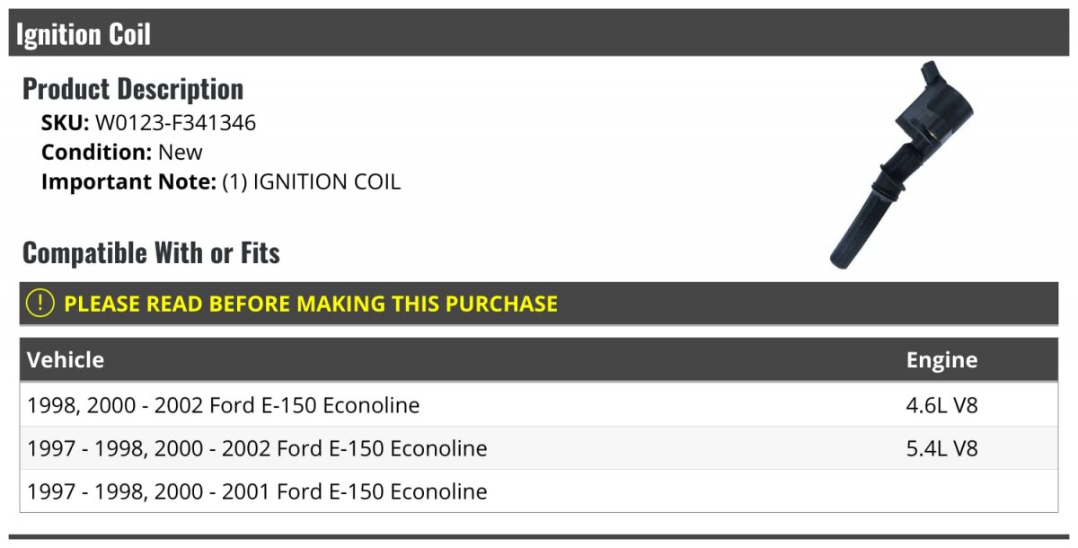Click the "Compatible With or Fits" heading
This screenshot has width=1078, height=548.
click(x=151, y=253)
